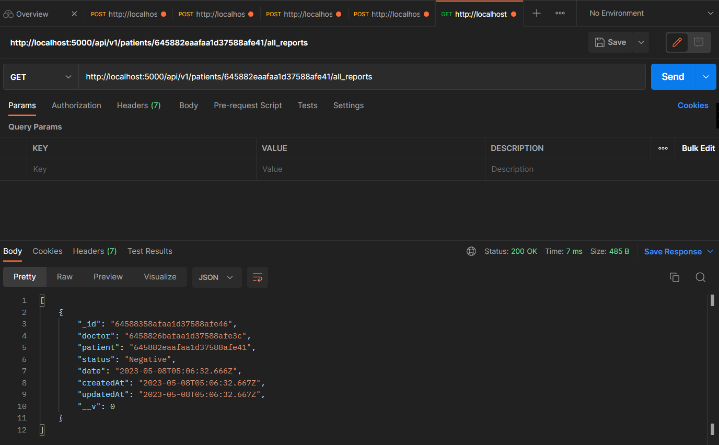The image size is (719, 445).
Task: Open the Cookies manager link
Action: (693, 106)
